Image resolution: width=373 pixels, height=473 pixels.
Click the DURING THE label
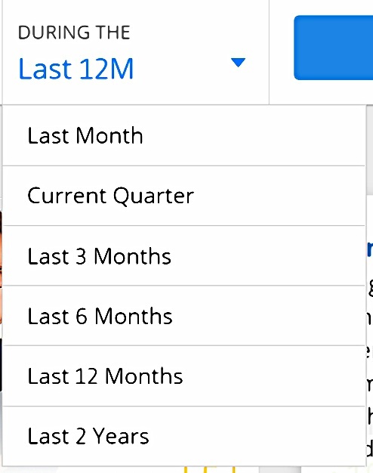[74, 32]
